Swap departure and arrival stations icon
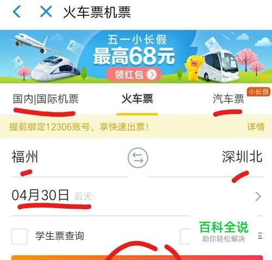 click(x=138, y=158)
